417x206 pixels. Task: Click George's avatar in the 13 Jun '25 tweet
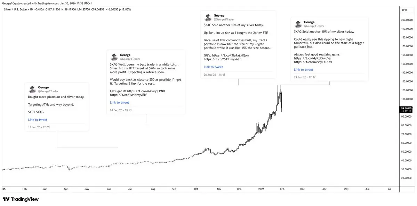coord(33,89)
